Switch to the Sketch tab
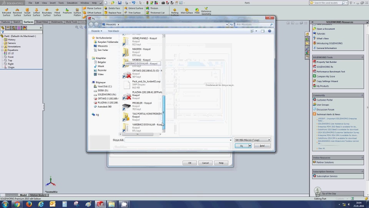The width and height of the screenshot is (369, 208). pyautogui.click(x=17, y=22)
